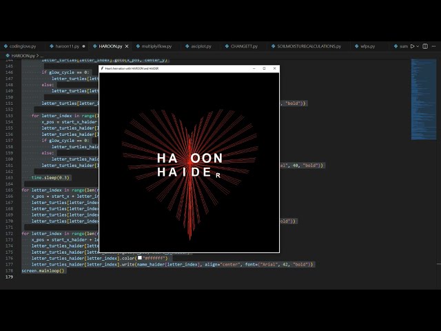Viewport: 441px width, 331px height.
Task: Click line number 153 in the gutter
Action: [x=9, y=116]
